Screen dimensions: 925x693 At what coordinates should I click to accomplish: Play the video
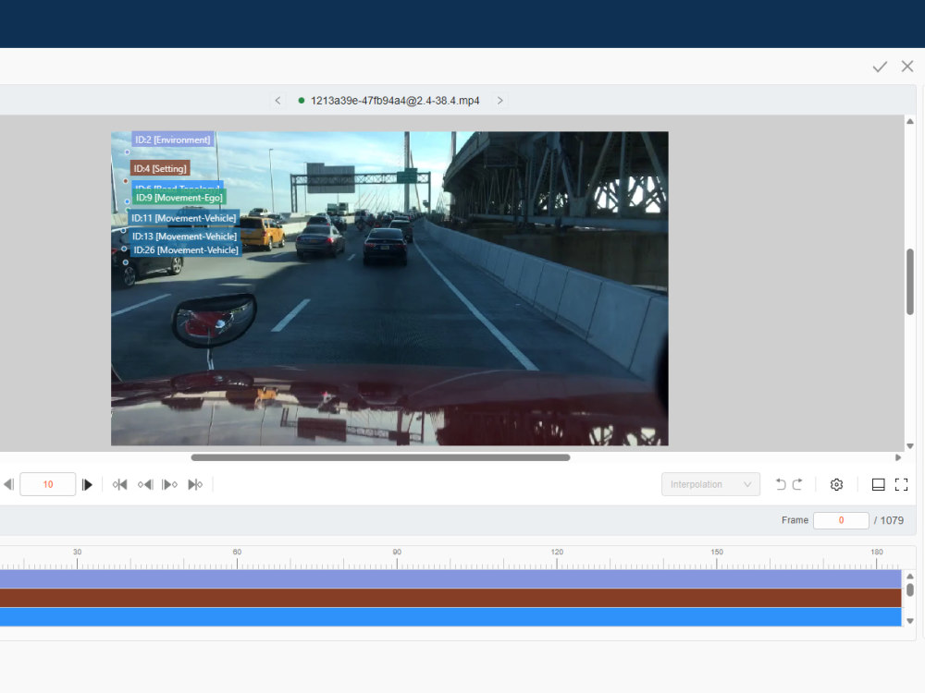(87, 484)
